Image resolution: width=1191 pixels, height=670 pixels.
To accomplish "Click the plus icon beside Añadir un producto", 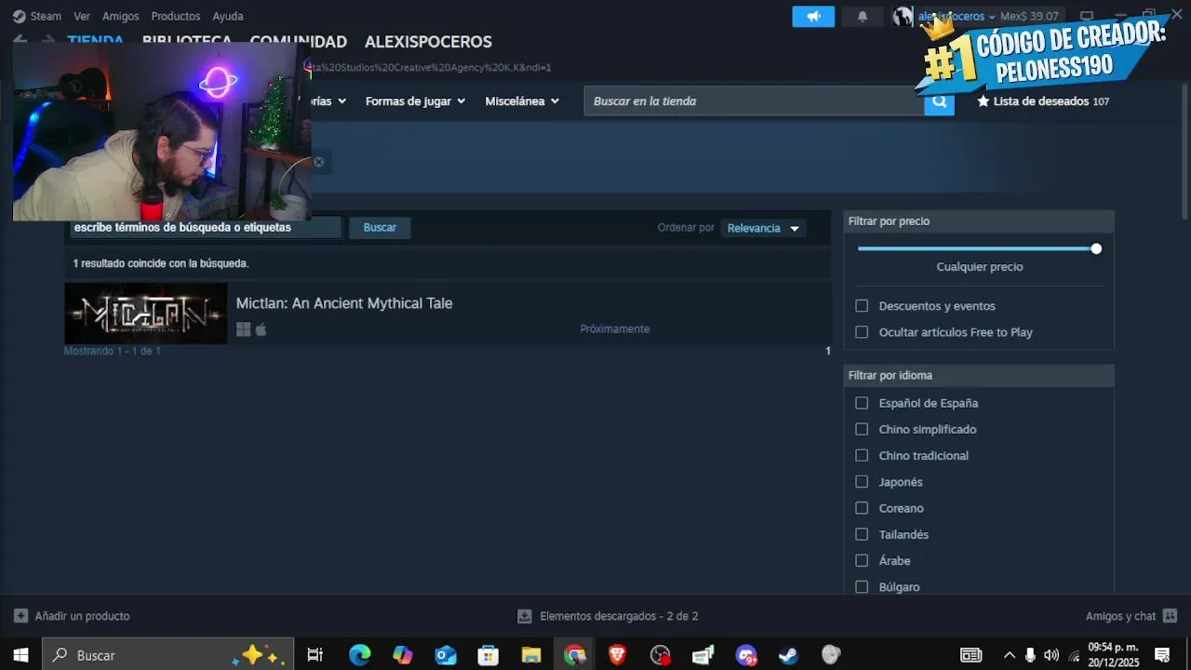I will point(20,616).
